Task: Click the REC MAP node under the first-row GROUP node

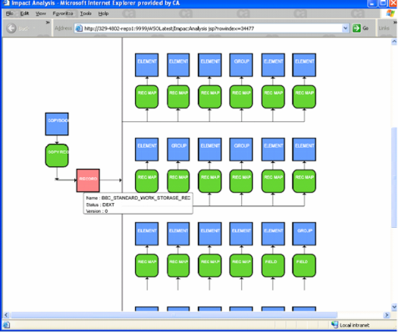Action: 241,97
